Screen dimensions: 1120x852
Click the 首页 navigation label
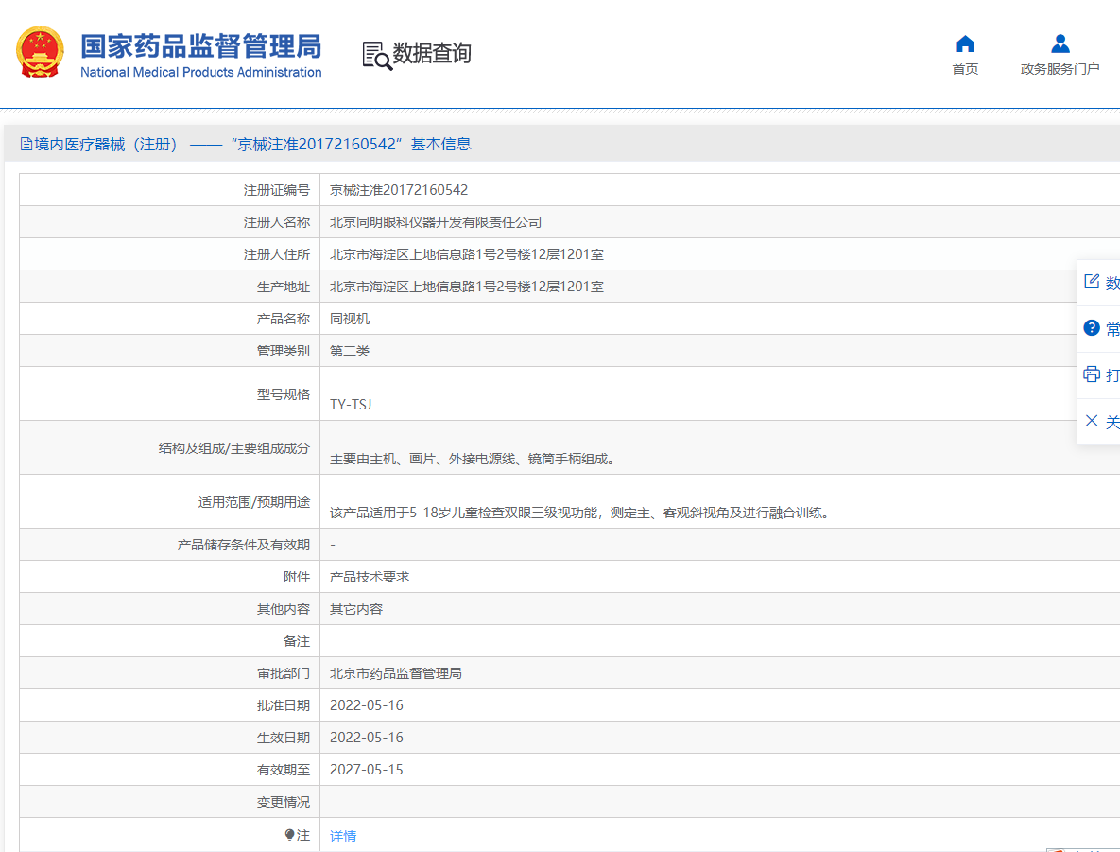point(965,69)
